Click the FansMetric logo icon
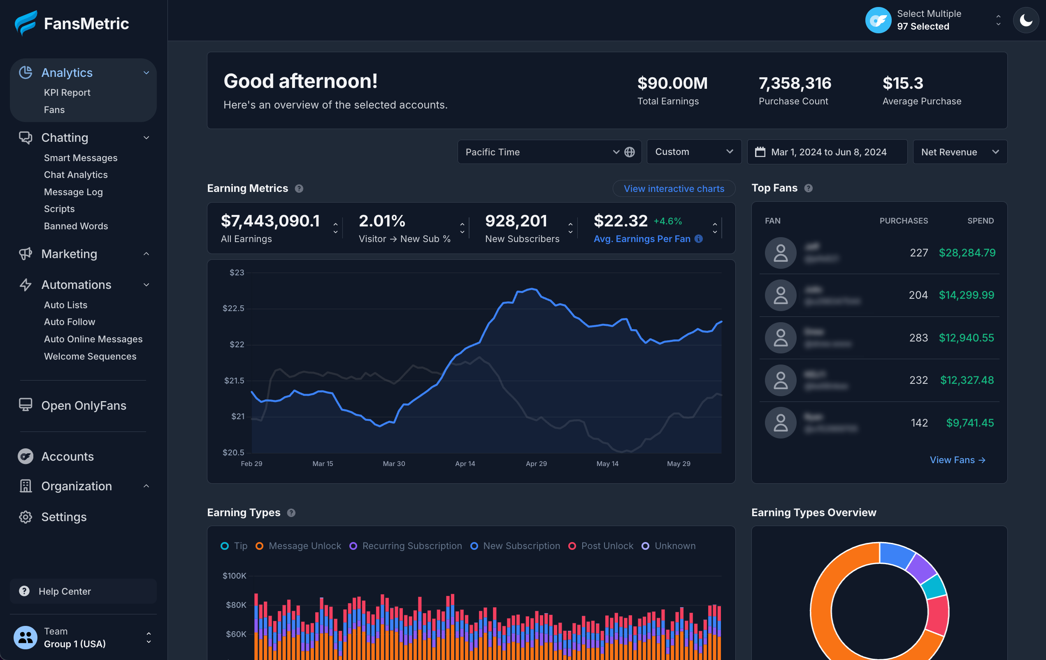The image size is (1046, 660). [26, 23]
